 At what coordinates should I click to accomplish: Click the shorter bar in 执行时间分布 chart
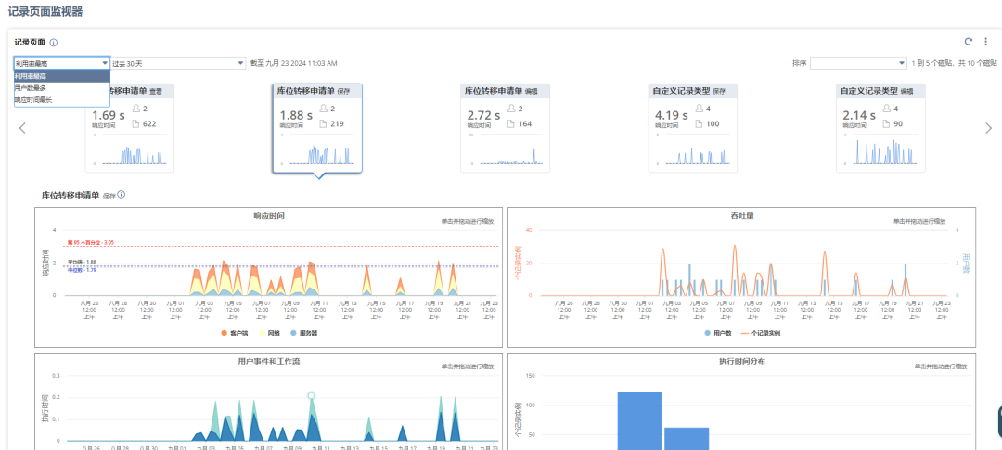[x=687, y=439]
